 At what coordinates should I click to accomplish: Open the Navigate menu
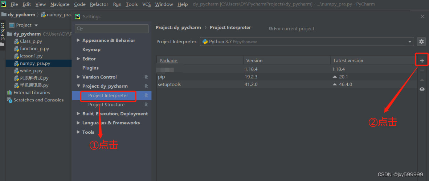coord(60,4)
